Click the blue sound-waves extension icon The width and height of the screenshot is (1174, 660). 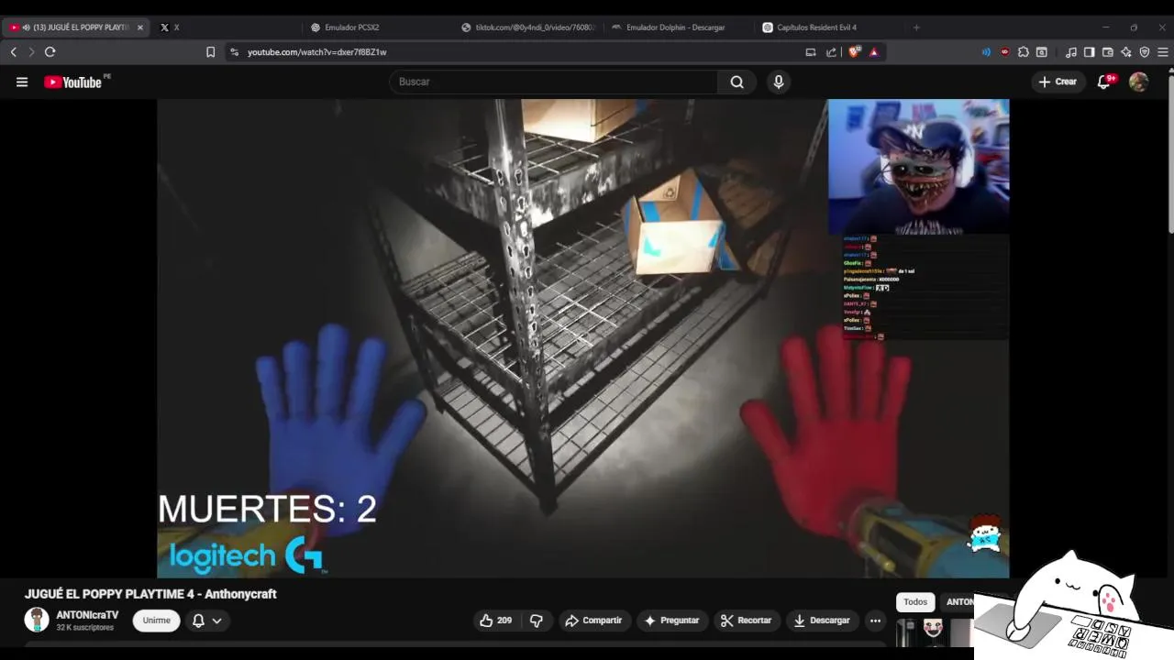coord(986,52)
